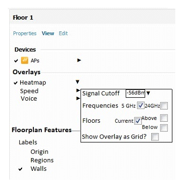Expand the Voice overlay arrow

pyautogui.click(x=78, y=98)
